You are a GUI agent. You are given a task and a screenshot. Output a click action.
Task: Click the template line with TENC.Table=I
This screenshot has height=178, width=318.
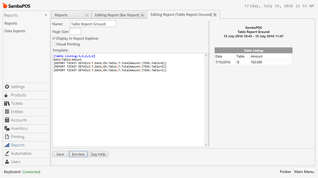pos(110,70)
